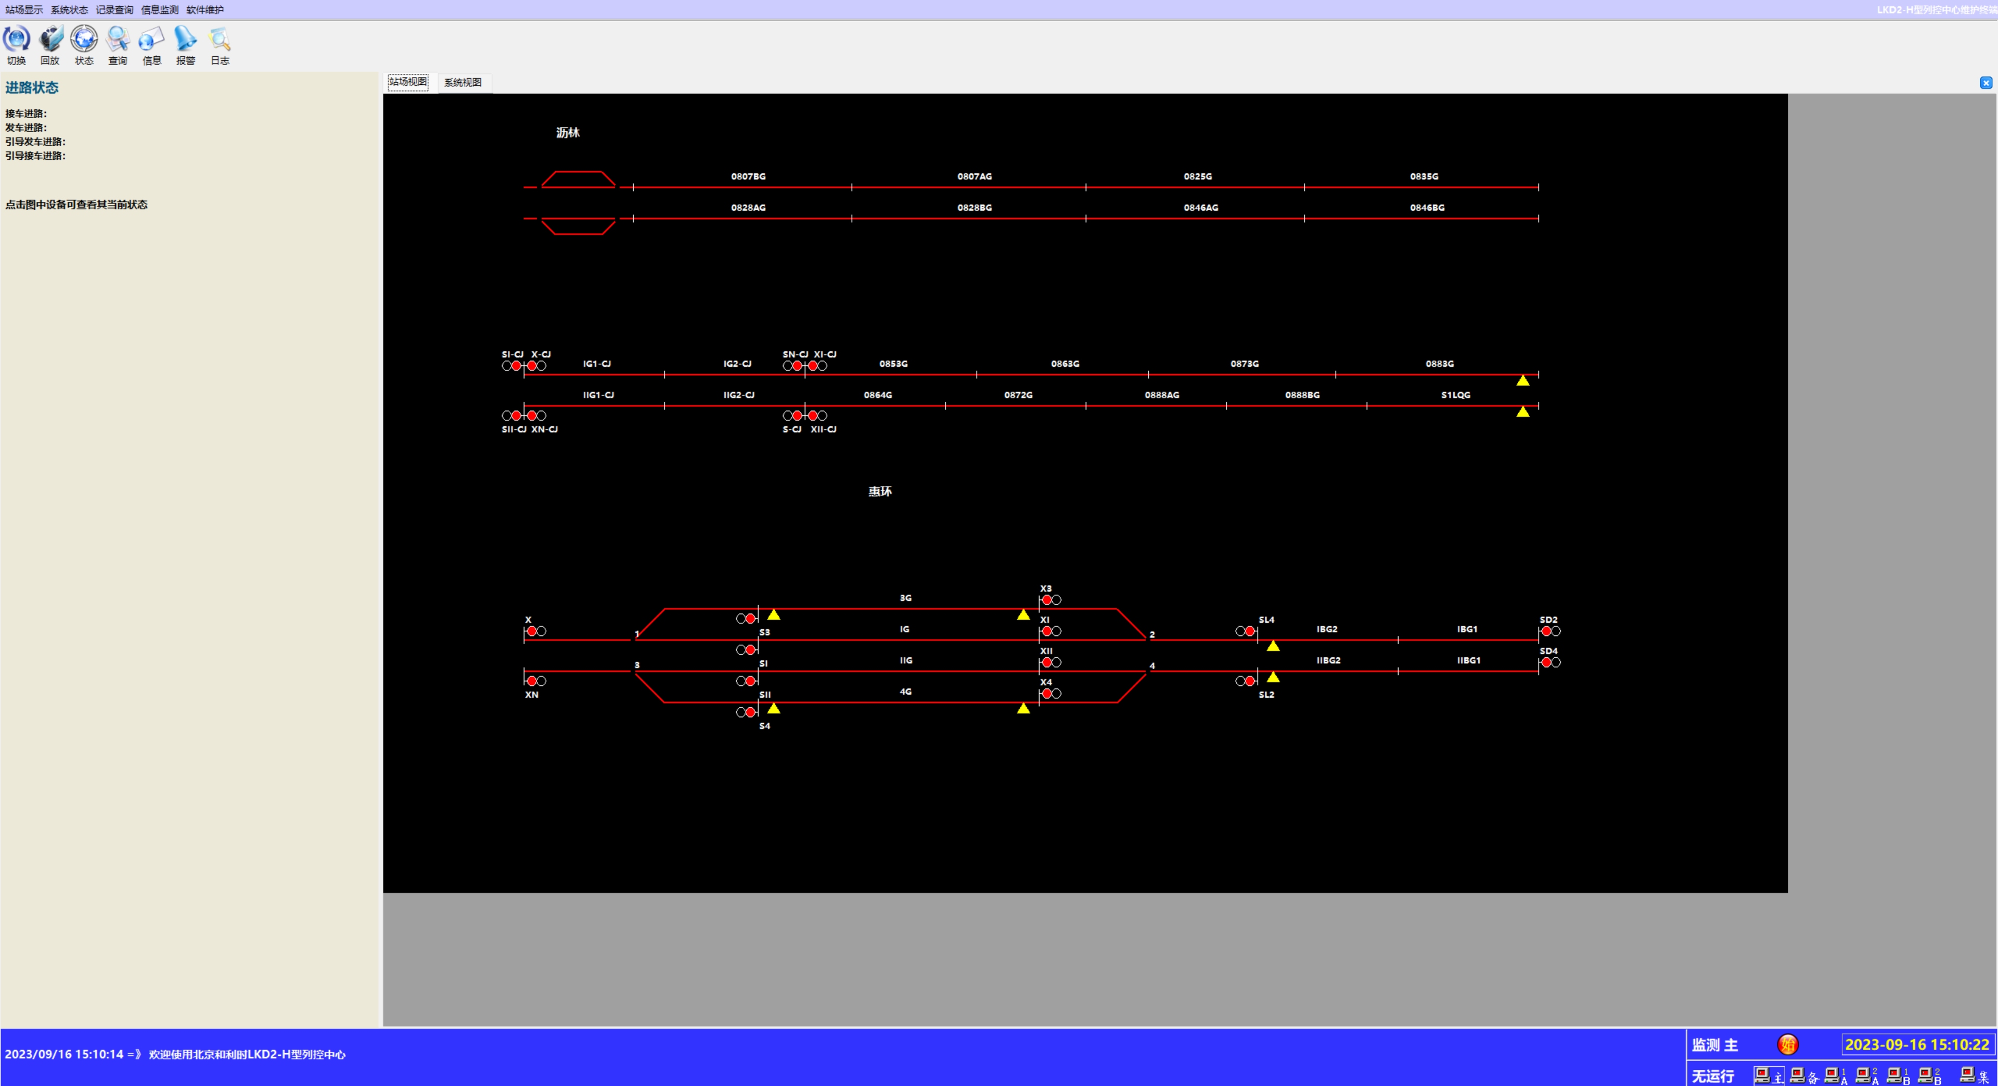Switch to the 站场视图 tab
The image size is (1998, 1086).
tap(408, 82)
